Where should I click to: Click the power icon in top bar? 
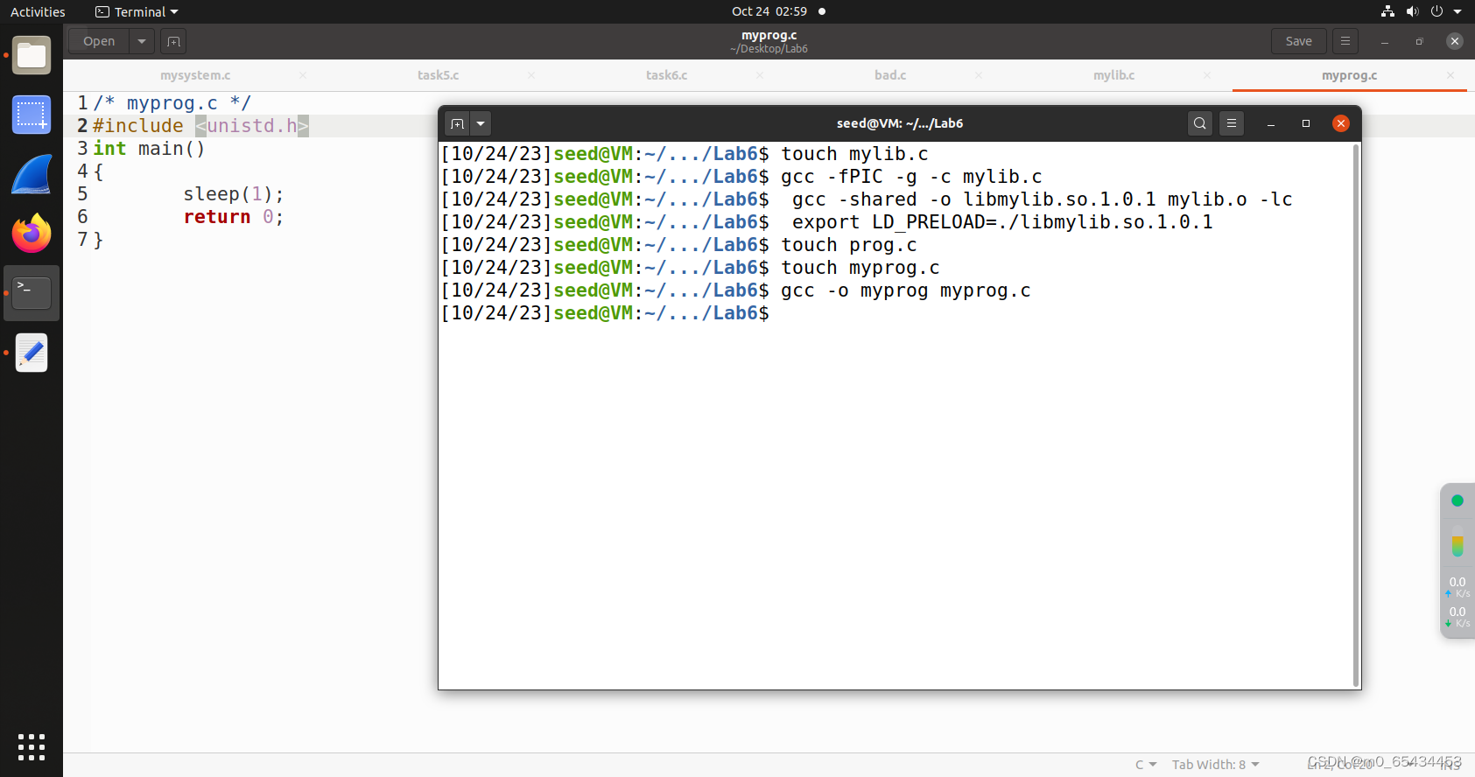tap(1436, 11)
